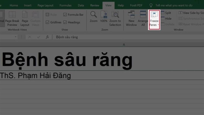
Task: Select the cell 'Bệnh sâu răng'
Action: coord(102,59)
